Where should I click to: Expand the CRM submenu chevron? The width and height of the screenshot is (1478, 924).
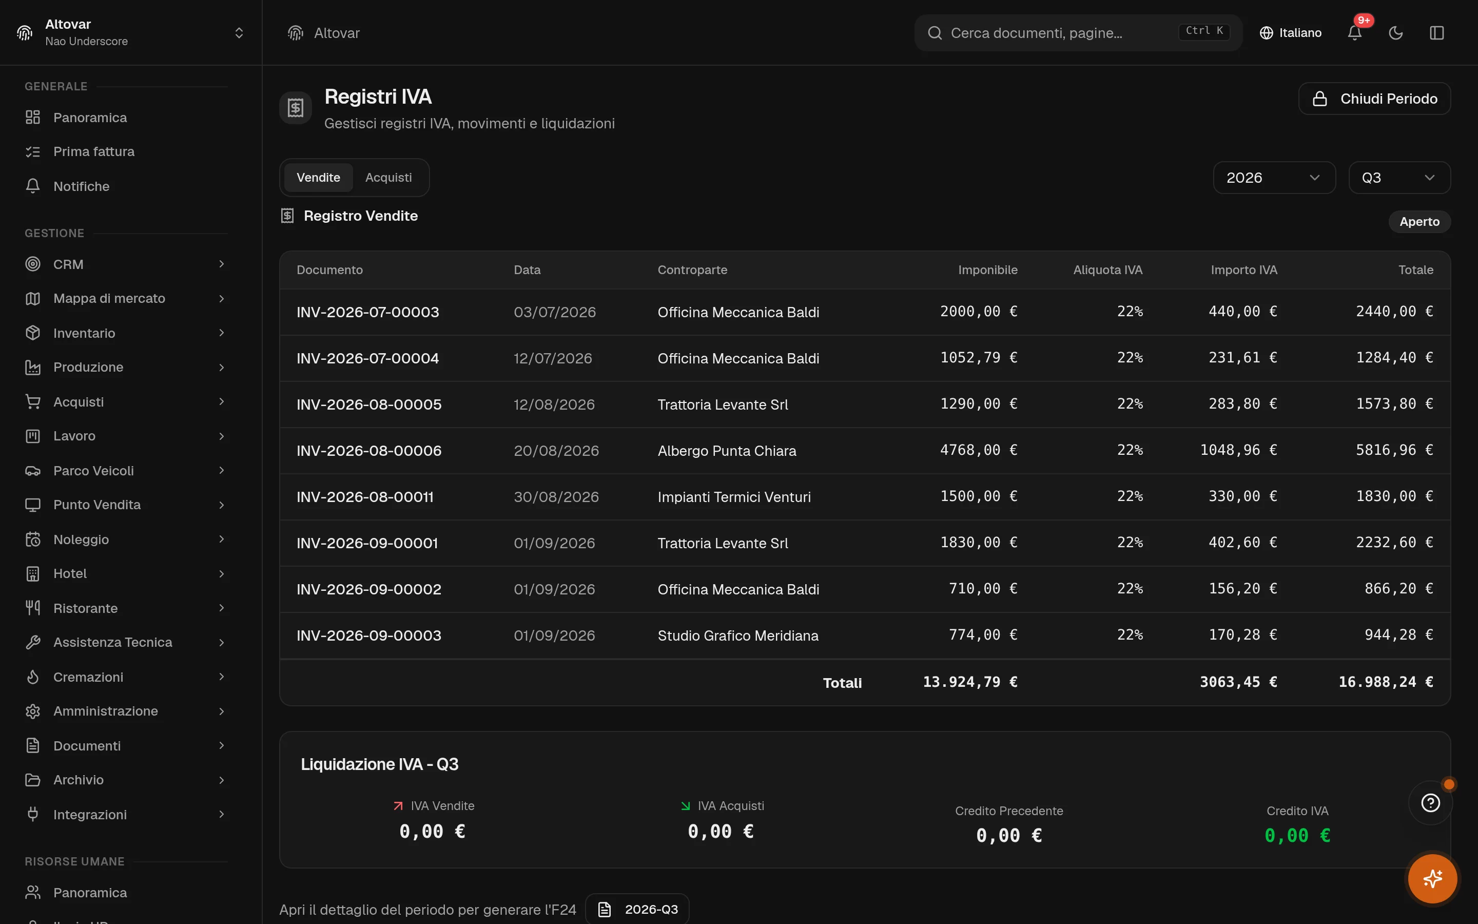(222, 264)
